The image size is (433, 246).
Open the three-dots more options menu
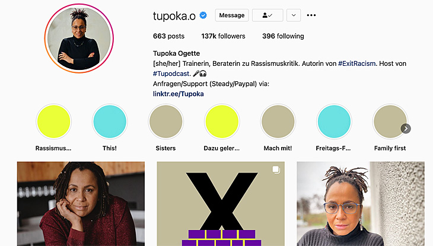click(x=311, y=15)
